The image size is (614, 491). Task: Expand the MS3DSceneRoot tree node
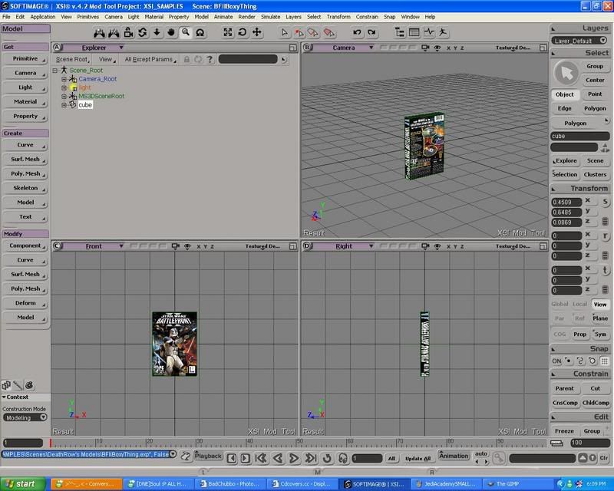point(64,97)
